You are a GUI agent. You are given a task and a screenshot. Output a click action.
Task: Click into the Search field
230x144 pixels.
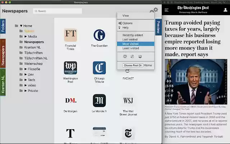[x=57, y=11]
